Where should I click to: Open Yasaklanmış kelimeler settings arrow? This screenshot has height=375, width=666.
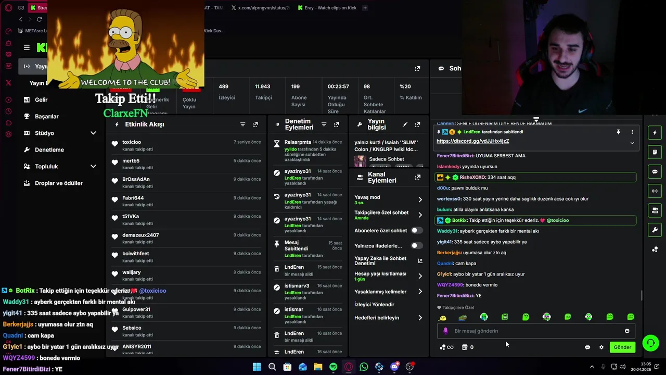point(420,292)
